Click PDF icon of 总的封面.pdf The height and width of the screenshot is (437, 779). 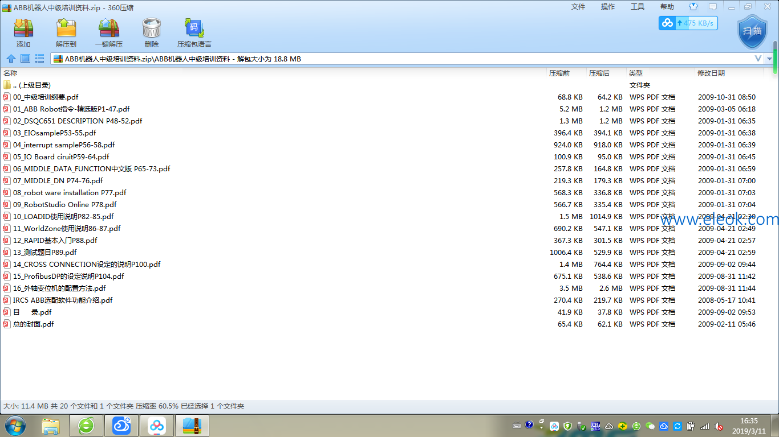(7, 324)
